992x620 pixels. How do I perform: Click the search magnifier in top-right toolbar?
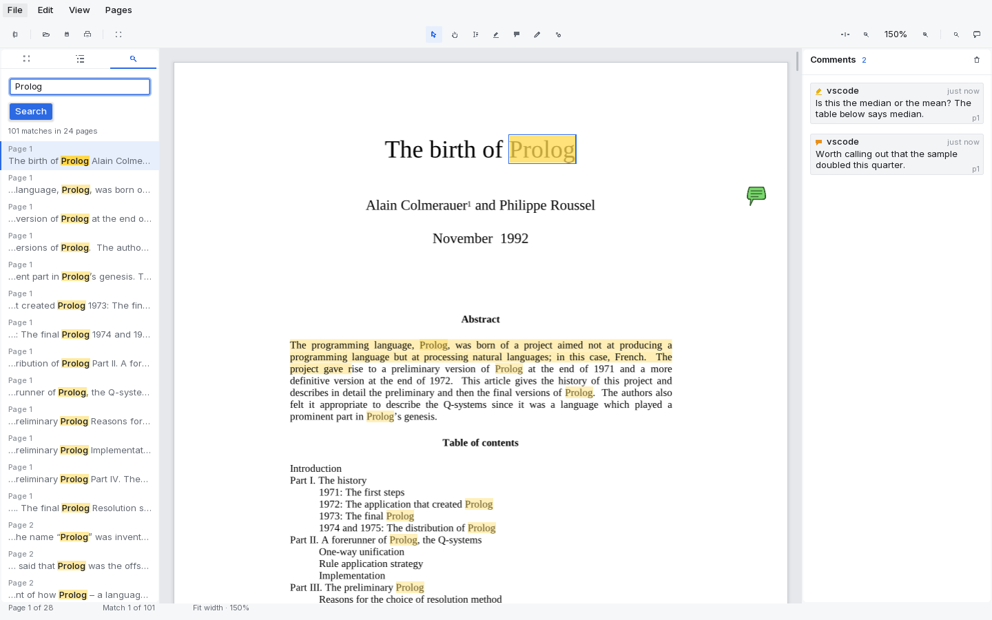(956, 34)
